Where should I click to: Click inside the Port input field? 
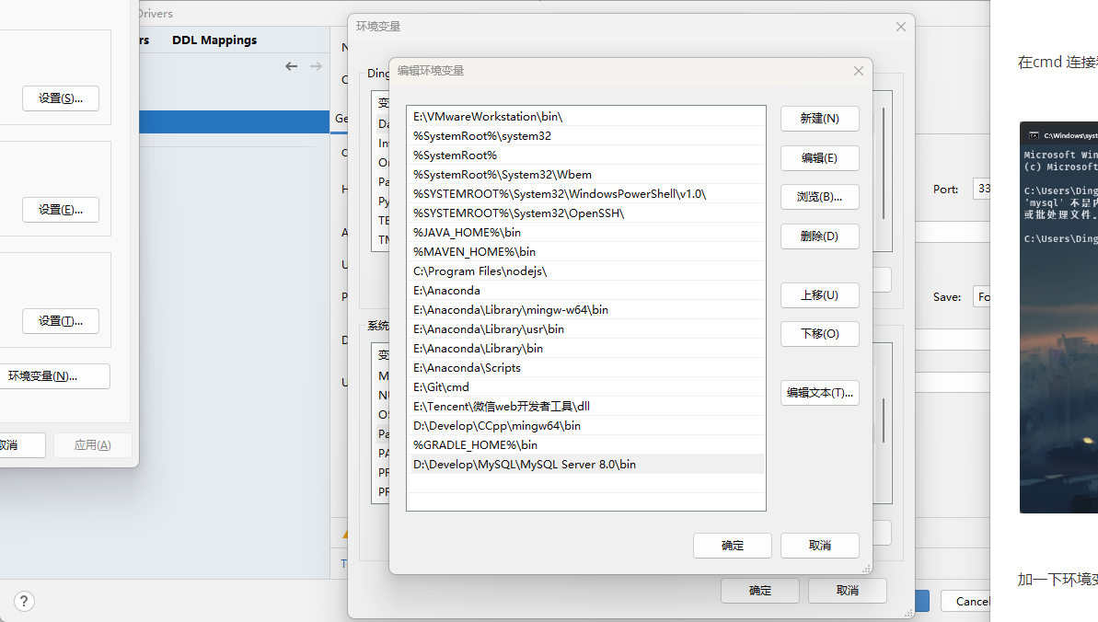point(989,189)
